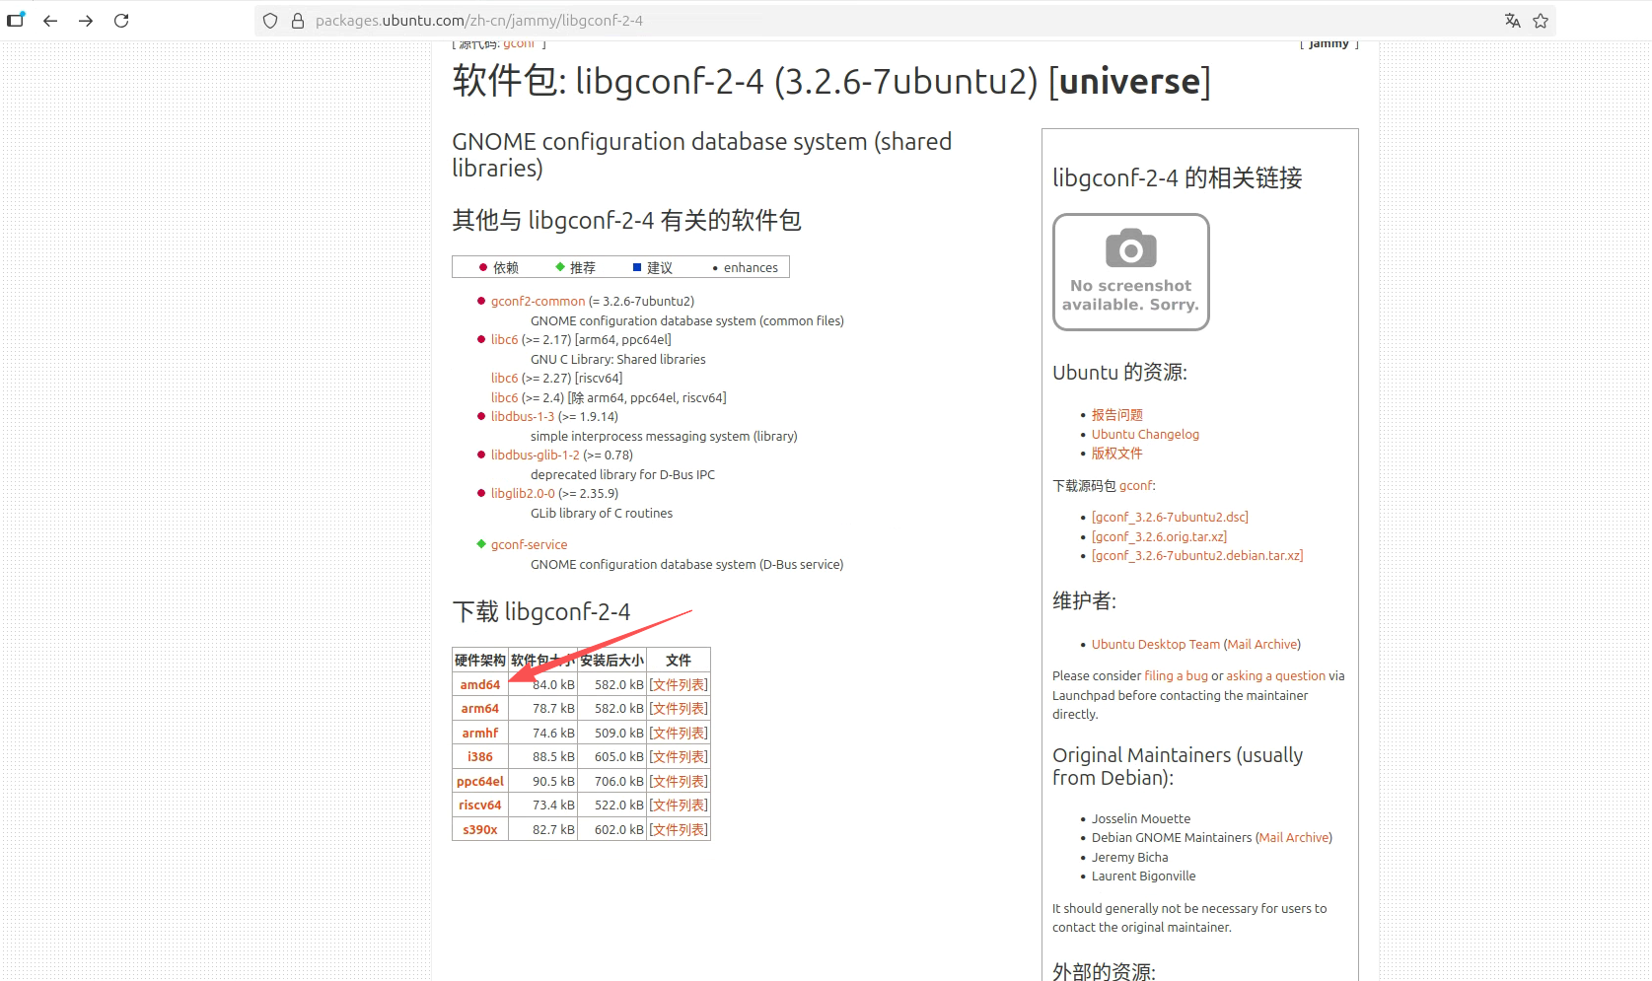Open the jammy distribution link top-right
The image size is (1652, 981).
pos(1329,43)
